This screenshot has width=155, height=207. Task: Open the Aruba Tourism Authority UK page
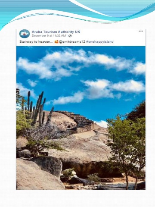56,32
